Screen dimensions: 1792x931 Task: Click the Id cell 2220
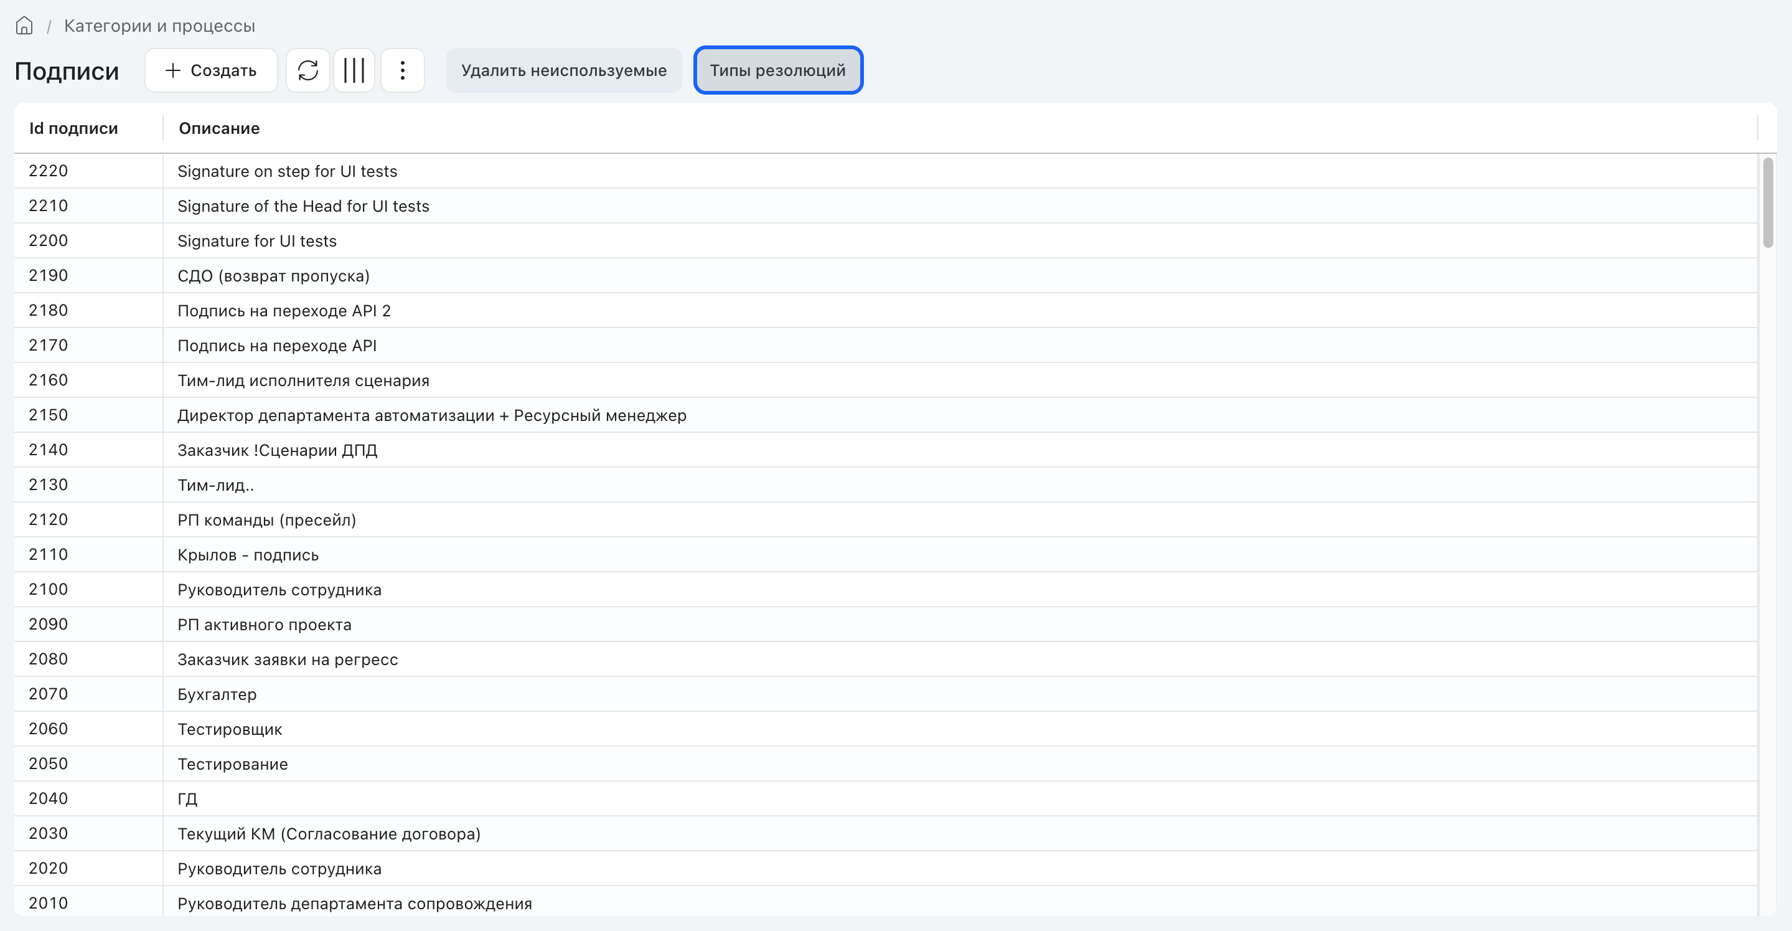[88, 171]
